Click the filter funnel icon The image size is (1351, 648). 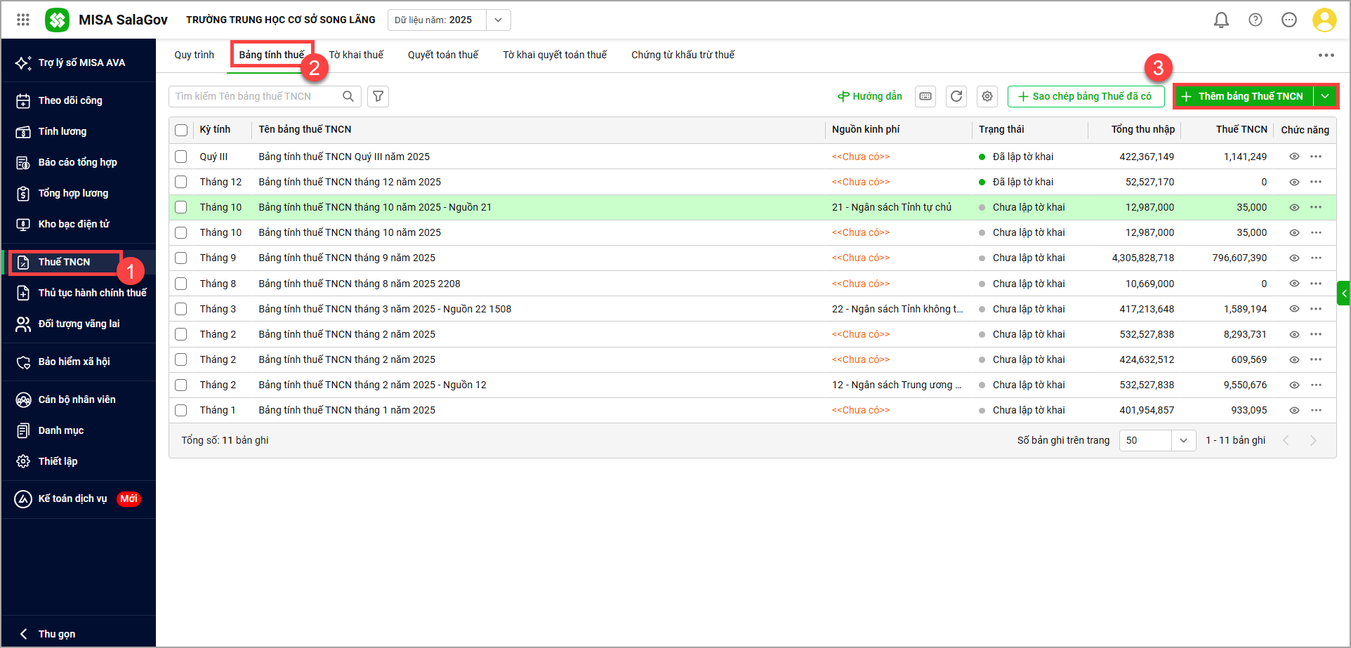tap(378, 96)
